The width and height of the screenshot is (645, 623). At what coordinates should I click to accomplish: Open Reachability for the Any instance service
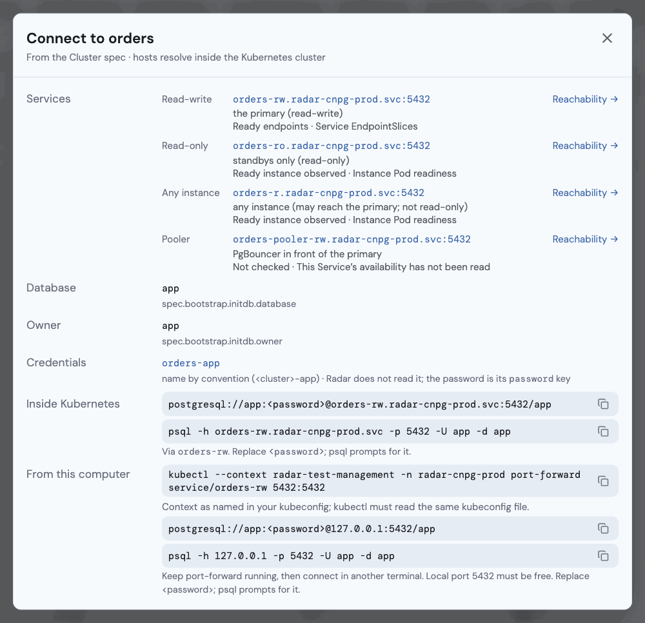click(x=585, y=192)
